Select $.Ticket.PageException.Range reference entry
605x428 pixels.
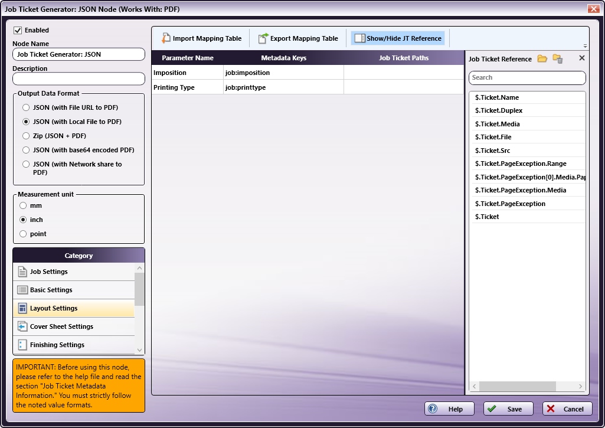pos(529,164)
